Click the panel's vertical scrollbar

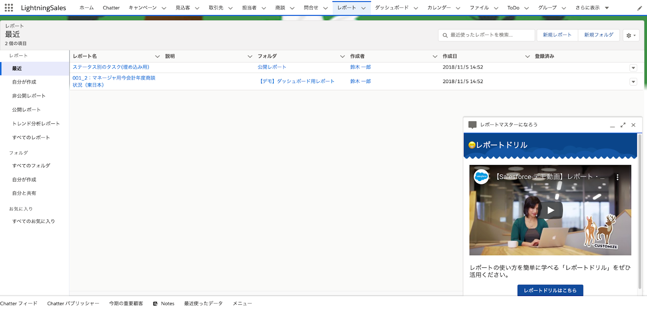[640, 212]
